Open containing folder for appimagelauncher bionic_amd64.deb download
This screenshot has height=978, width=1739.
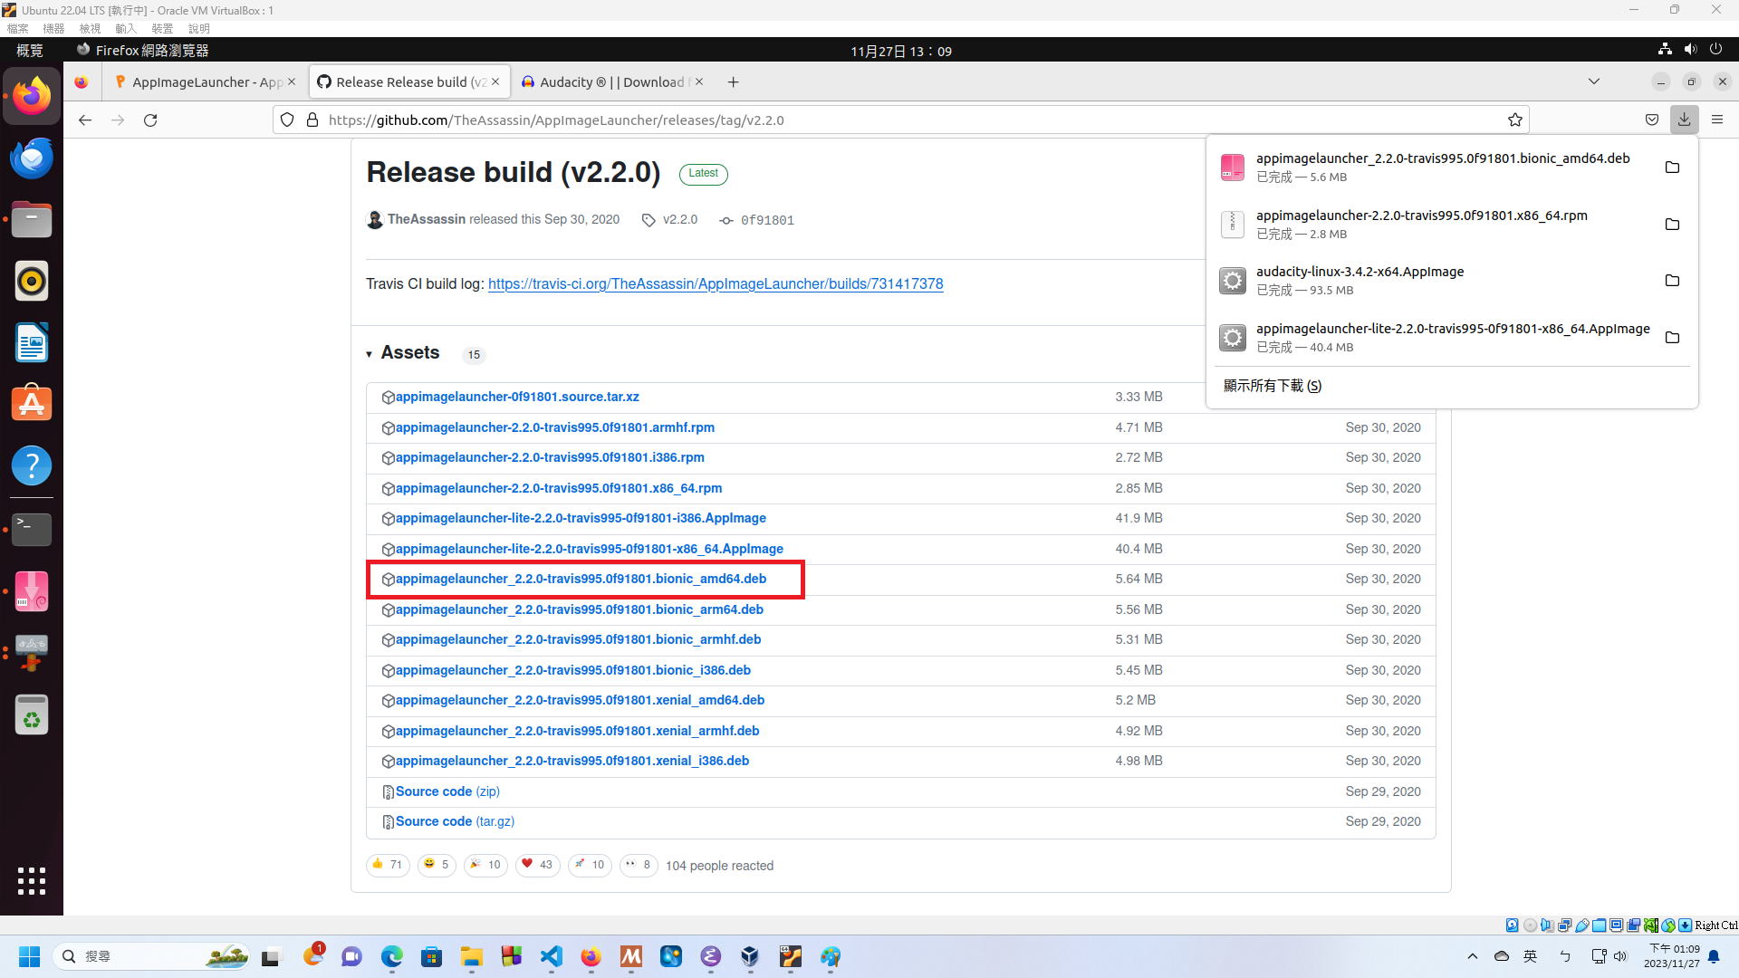click(x=1672, y=167)
